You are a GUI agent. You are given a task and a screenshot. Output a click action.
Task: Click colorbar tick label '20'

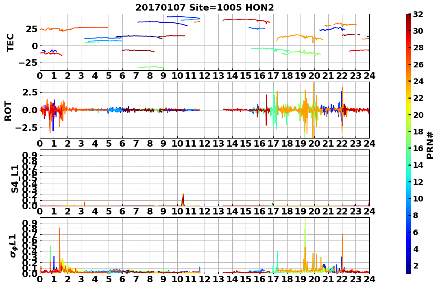[x=418, y=115]
